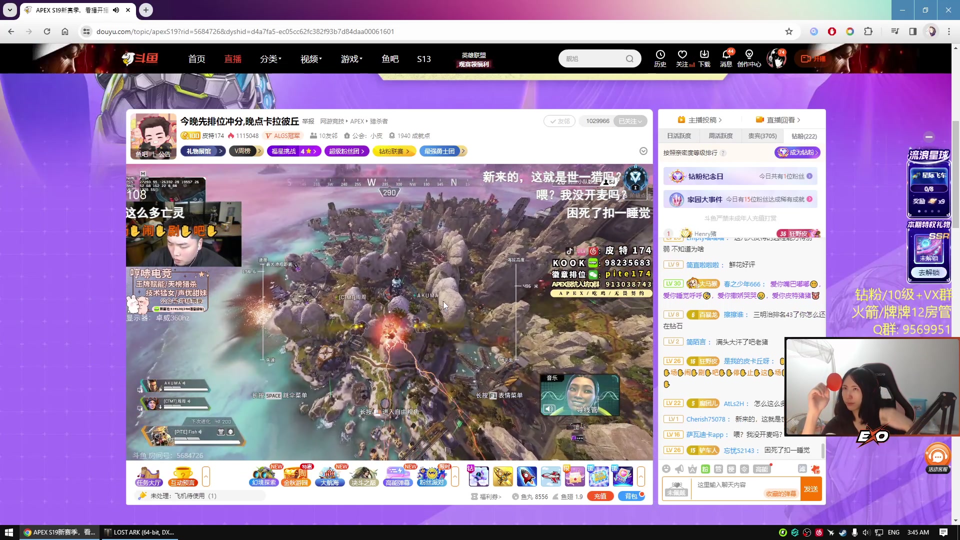Screen dimensions: 960x540
Task: Click the 幻境探索 icon in the bottom bar
Action: tap(264, 476)
